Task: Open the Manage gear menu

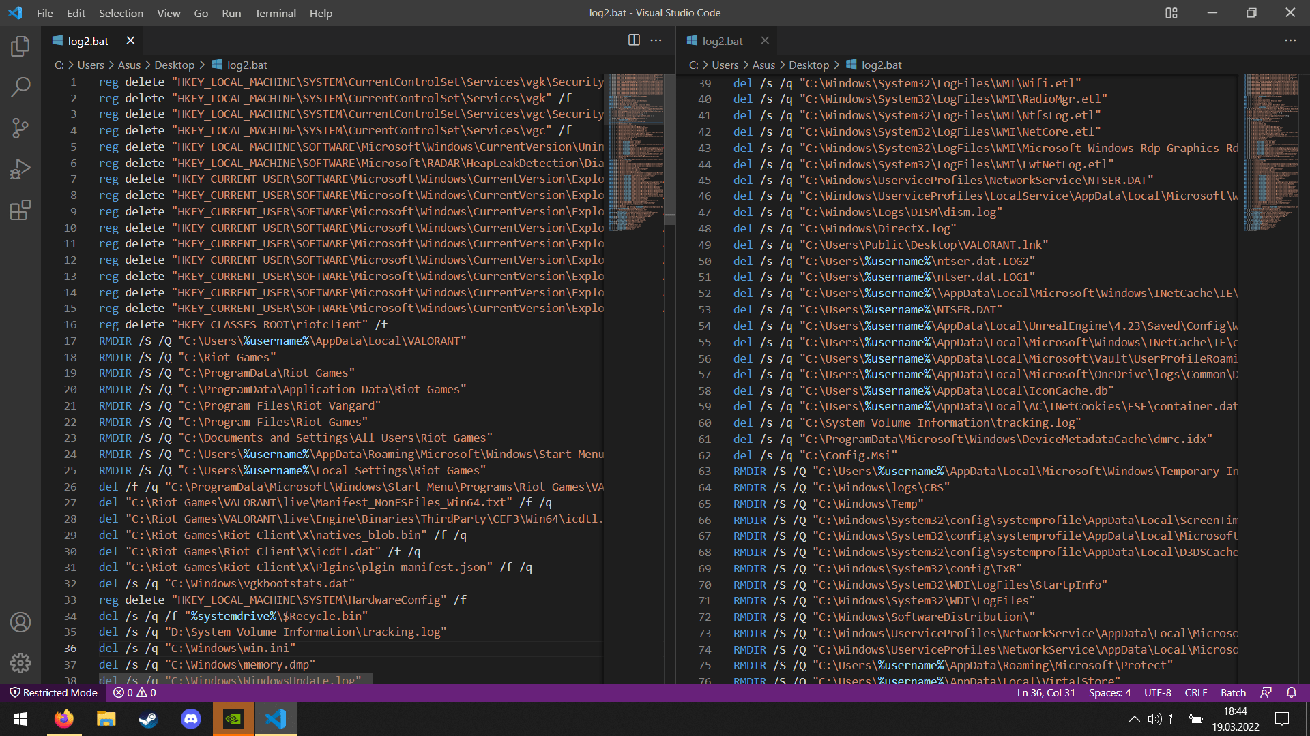Action: [20, 663]
